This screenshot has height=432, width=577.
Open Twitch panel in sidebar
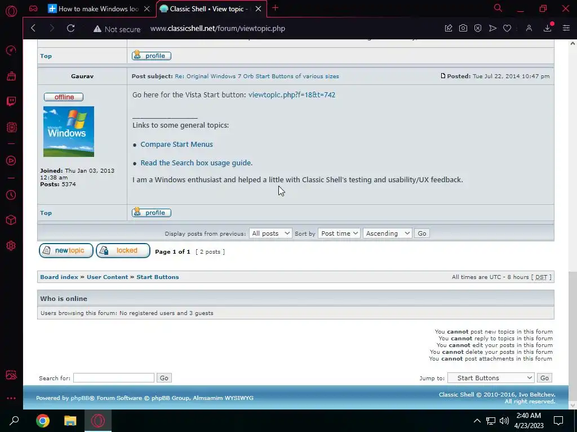(11, 101)
